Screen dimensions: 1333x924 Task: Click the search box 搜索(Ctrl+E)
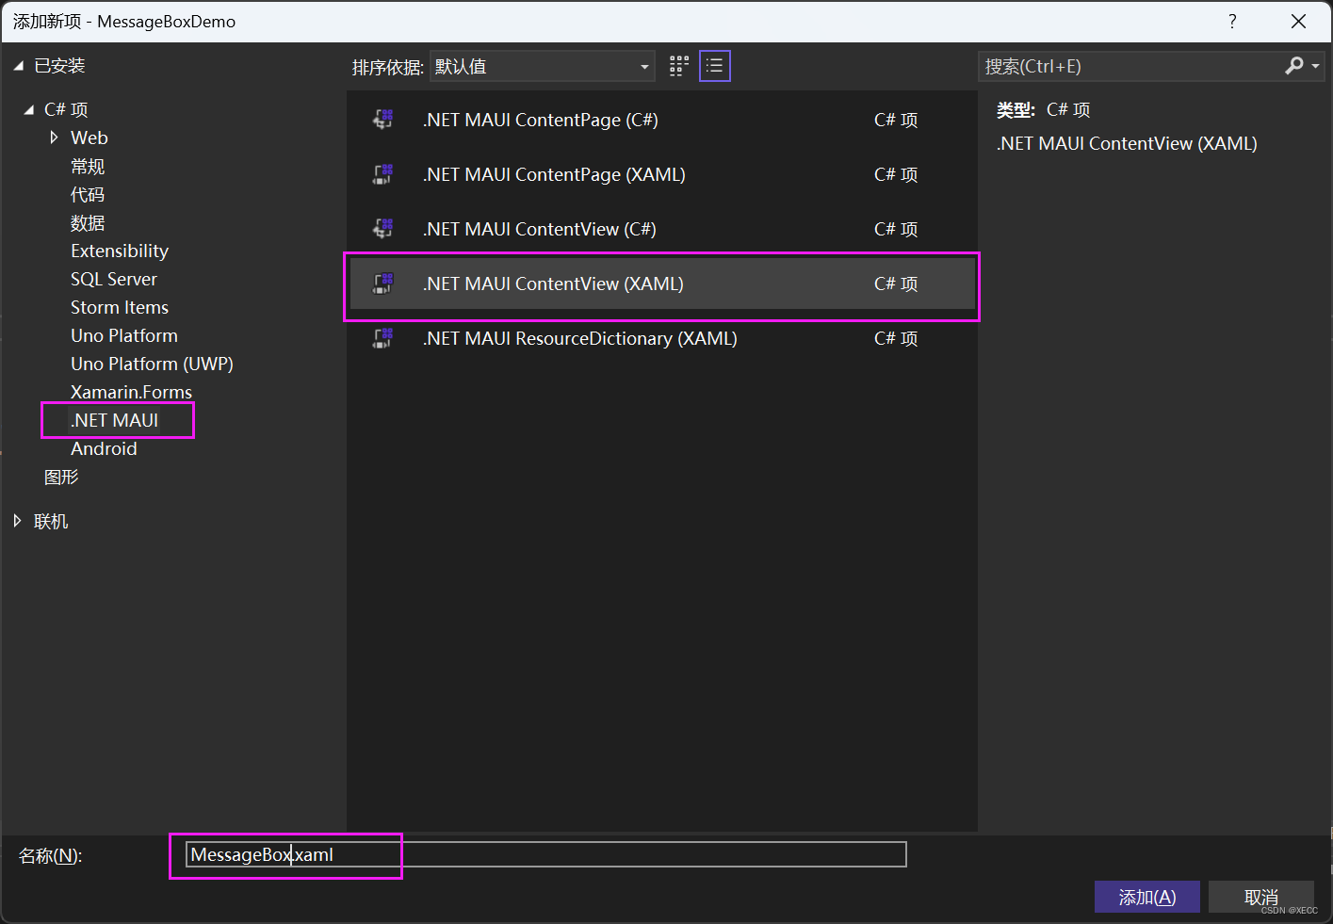coord(1130,66)
